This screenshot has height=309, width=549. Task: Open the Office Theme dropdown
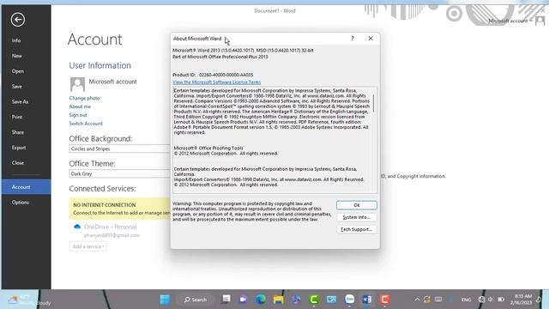click(120, 173)
